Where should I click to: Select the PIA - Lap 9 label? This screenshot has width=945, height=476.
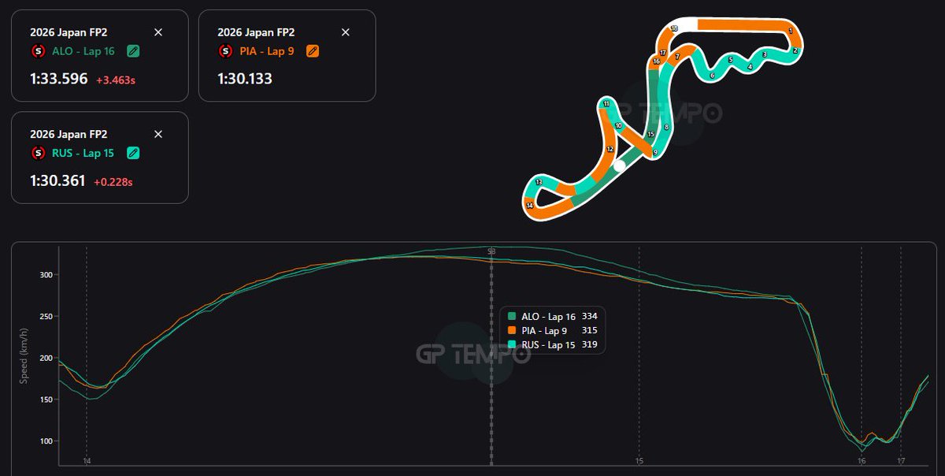[269, 51]
